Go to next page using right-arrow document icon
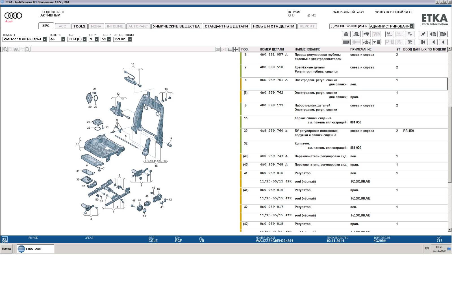The image size is (452, 282). tap(443, 34)
